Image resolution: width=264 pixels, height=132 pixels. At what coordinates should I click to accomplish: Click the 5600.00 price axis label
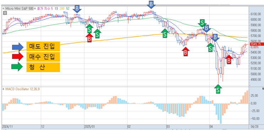pos(256,42)
